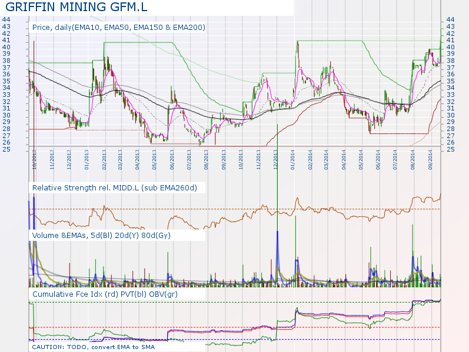Select the 05/2013 date axis label
Screen dimensions: 469x352
click(154, 160)
